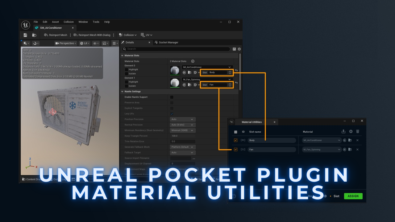Open Details panel table view icon
This screenshot has height=222, width=395.
coord(234,49)
